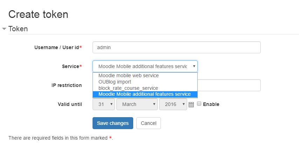Image resolution: width=299 pixels, height=147 pixels.
Task: Select highlighted Moodle Mobile additional features service
Action: (144, 94)
